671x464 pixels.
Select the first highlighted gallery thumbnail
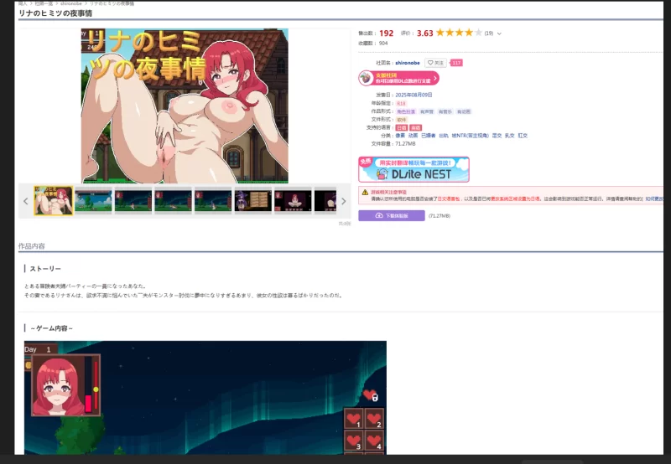coord(54,200)
